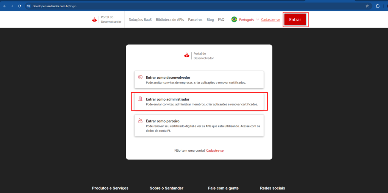Open site information icon in address bar

[x=28, y=6]
